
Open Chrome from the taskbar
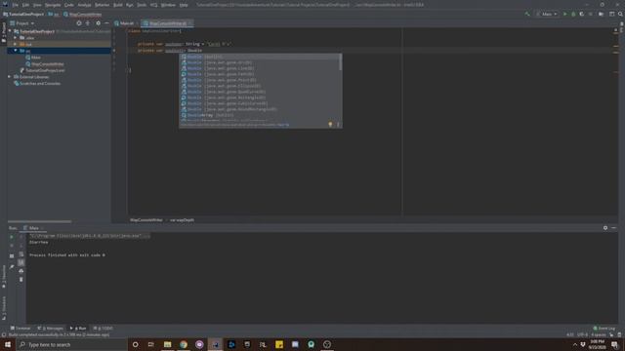point(184,344)
